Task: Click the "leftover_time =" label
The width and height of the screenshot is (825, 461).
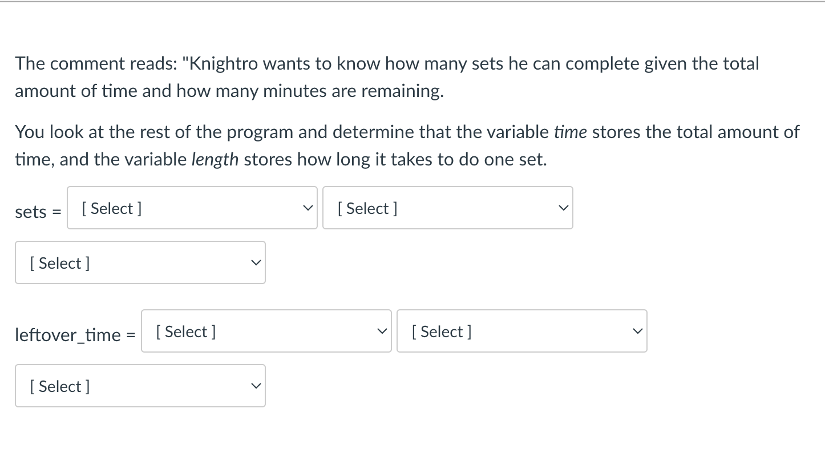Action: pyautogui.click(x=75, y=335)
